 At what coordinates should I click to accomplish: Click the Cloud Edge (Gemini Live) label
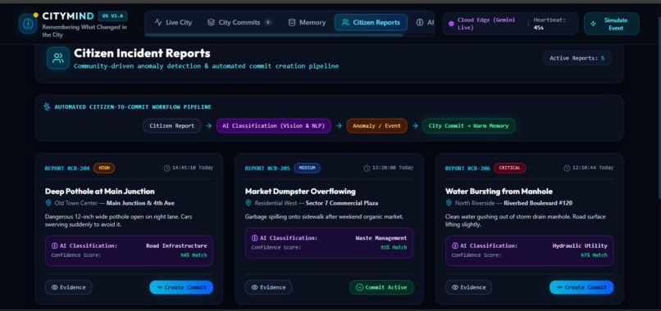click(x=486, y=24)
